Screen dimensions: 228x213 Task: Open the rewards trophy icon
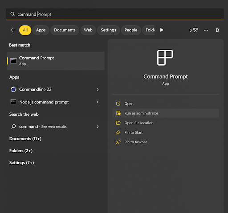(x=195, y=30)
